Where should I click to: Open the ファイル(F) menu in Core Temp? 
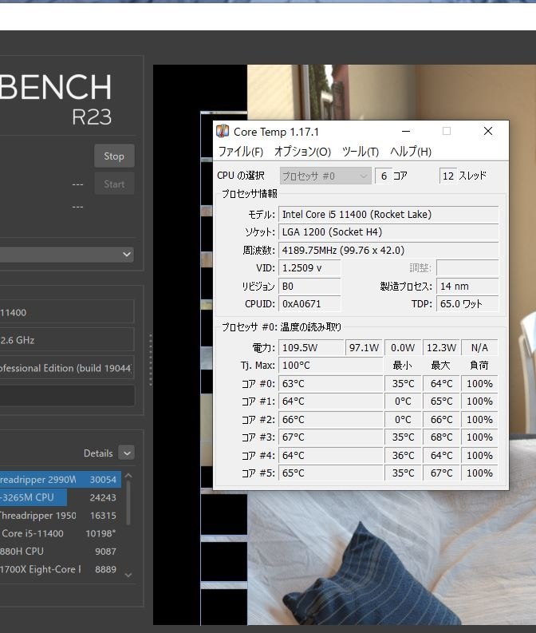[241, 152]
